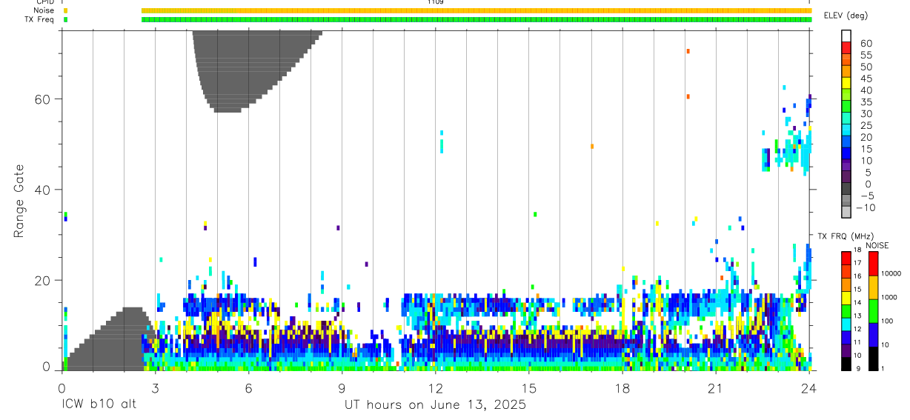This screenshot has height=420, width=910.
Task: Click the 'TX Freq' row label
Action: tap(38, 19)
